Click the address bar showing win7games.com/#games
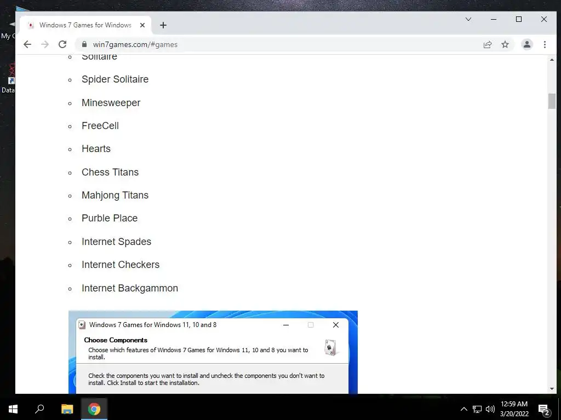Image resolution: width=561 pixels, height=420 pixels. tap(279, 44)
